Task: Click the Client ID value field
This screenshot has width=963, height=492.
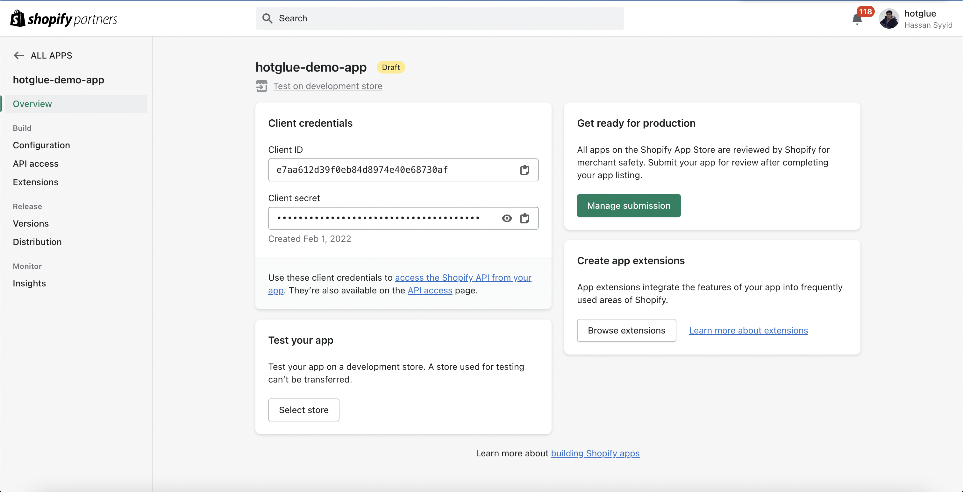Action: pyautogui.click(x=403, y=170)
